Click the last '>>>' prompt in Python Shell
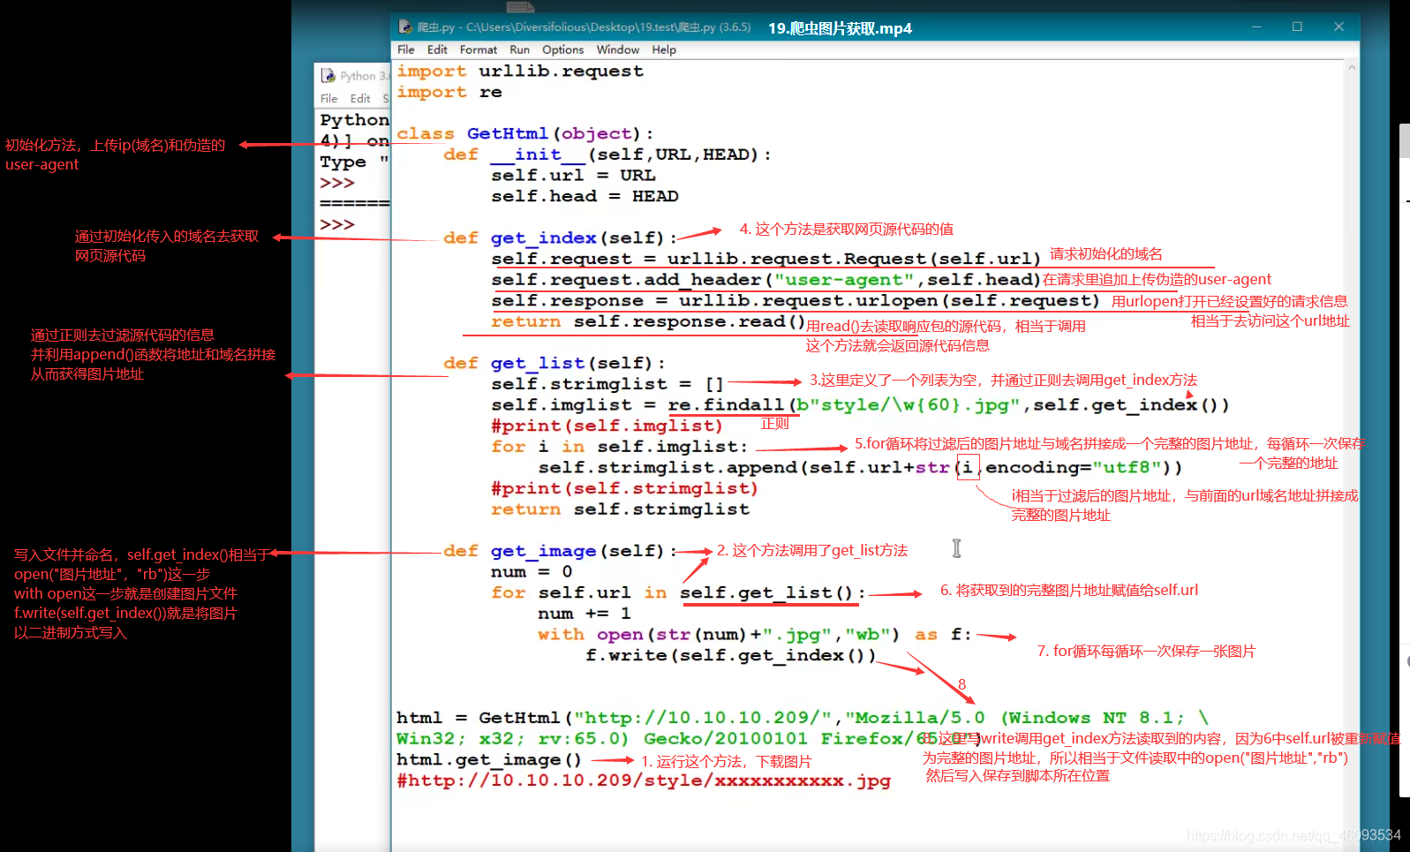Viewport: 1410px width, 852px height. [337, 224]
